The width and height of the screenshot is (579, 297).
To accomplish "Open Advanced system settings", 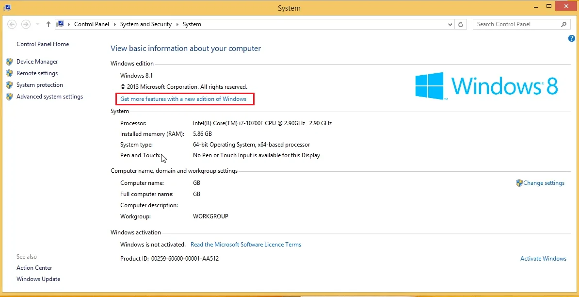I will coord(49,97).
